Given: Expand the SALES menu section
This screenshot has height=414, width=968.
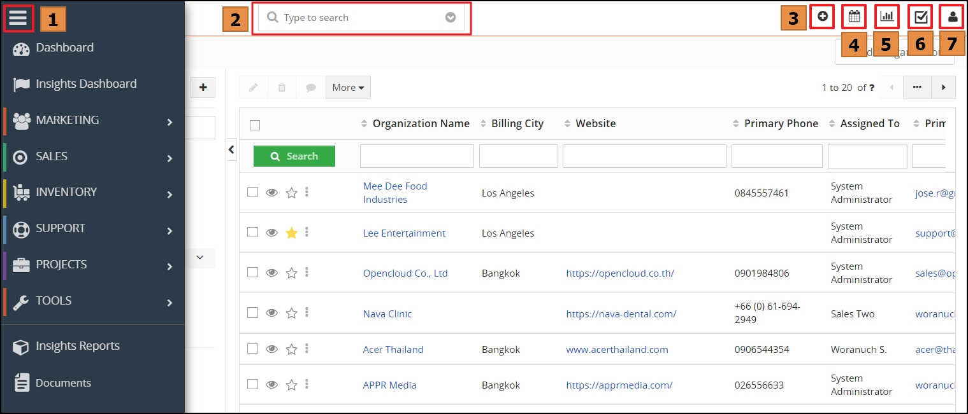Looking at the screenshot, I should (x=93, y=156).
